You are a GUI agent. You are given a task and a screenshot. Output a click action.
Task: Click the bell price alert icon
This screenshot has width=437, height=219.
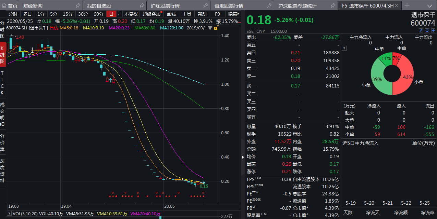click(427, 30)
